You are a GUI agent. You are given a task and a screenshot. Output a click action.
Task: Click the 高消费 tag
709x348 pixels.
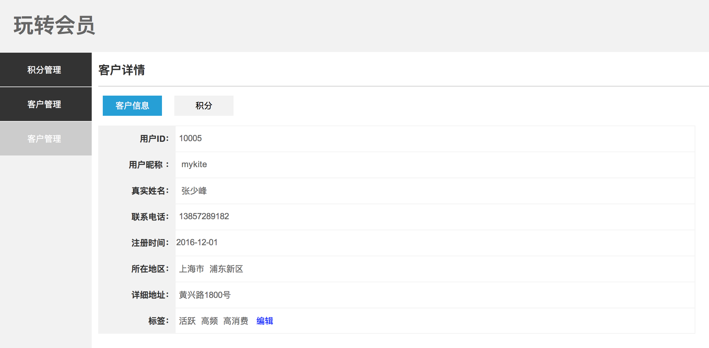pos(236,321)
